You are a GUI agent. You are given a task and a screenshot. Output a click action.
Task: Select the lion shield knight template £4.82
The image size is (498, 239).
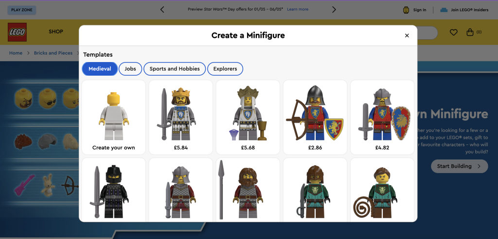point(382,117)
